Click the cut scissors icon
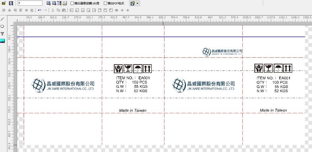This screenshot has width=312, height=152. coord(53,10)
